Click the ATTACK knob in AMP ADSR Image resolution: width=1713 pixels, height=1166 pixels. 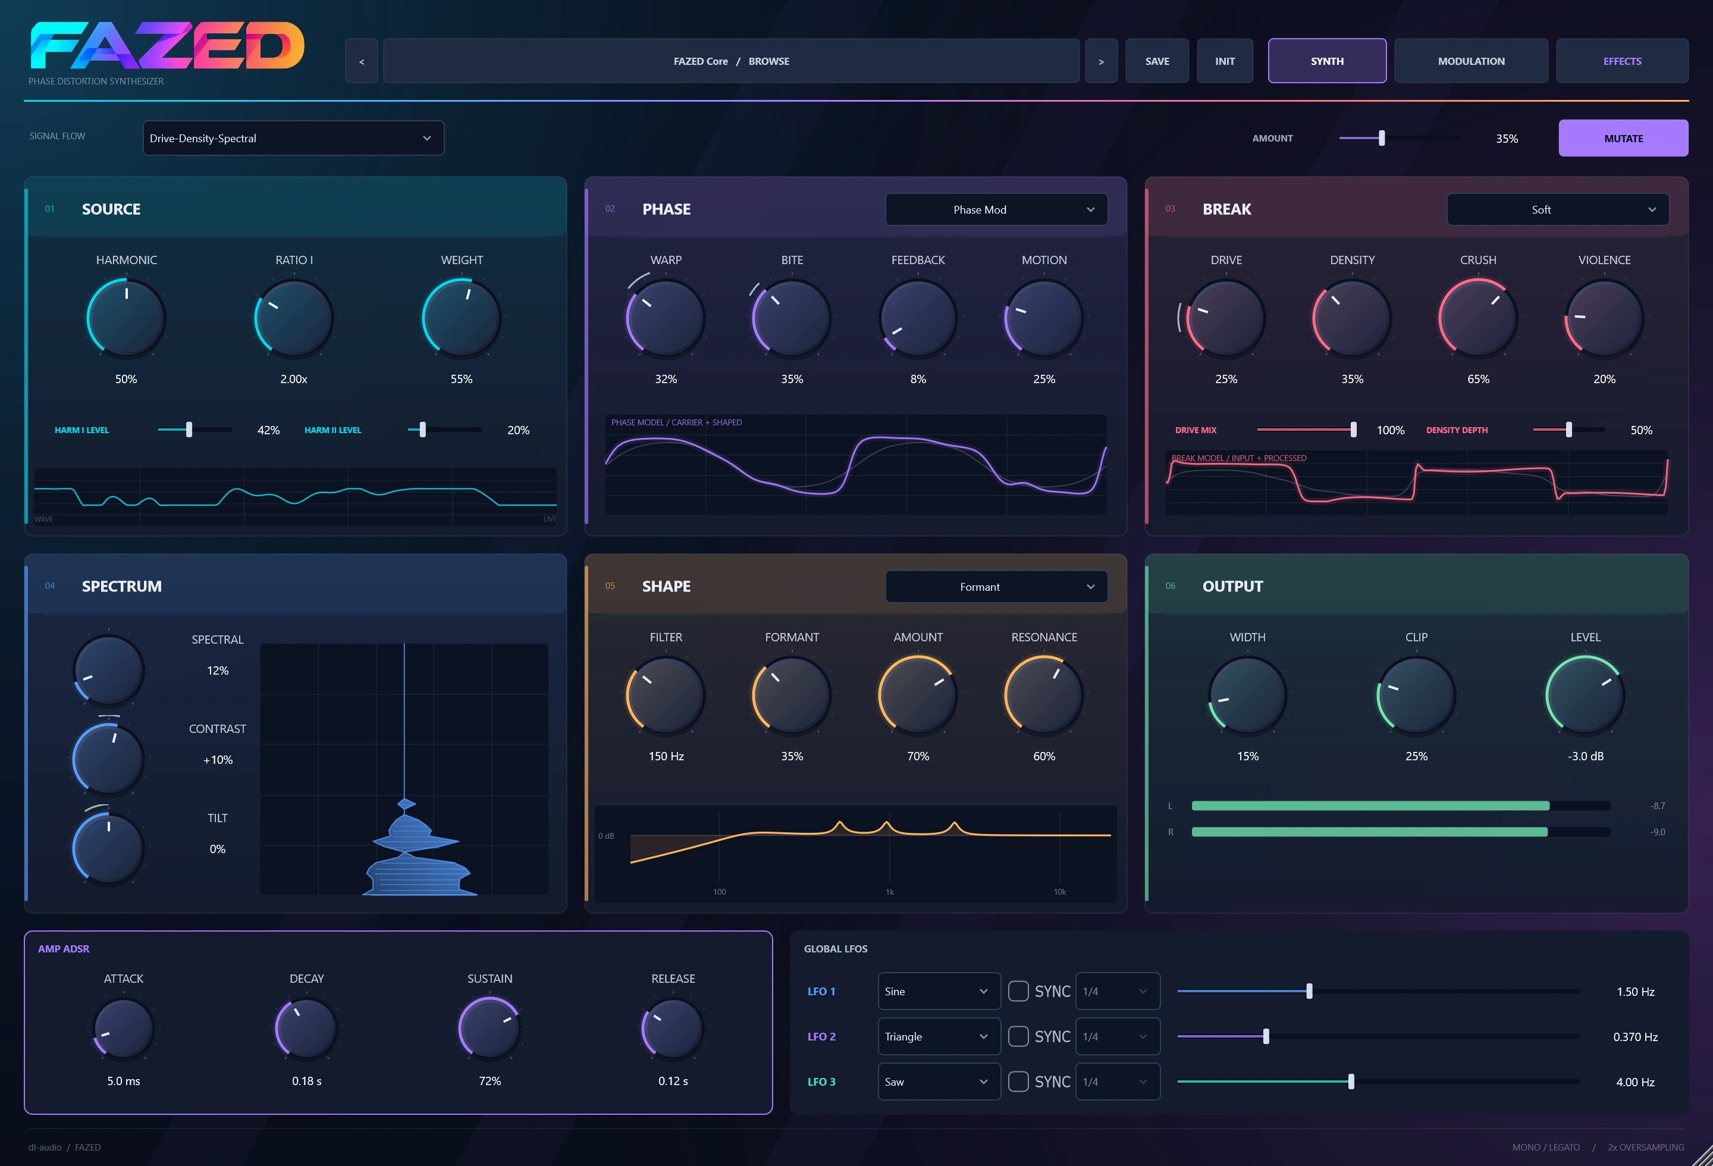coord(123,1028)
